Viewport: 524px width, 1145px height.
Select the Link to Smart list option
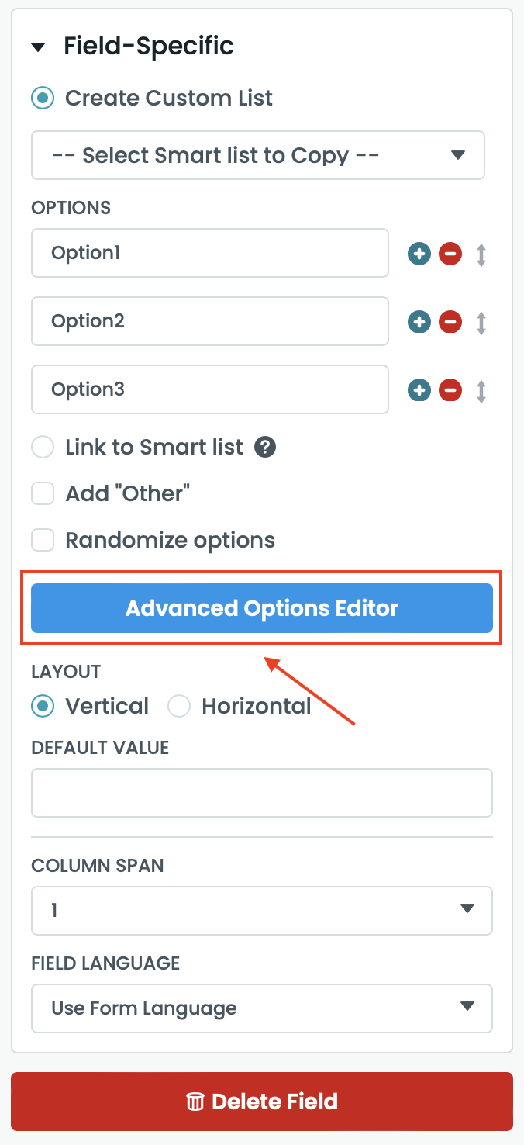[x=43, y=448]
